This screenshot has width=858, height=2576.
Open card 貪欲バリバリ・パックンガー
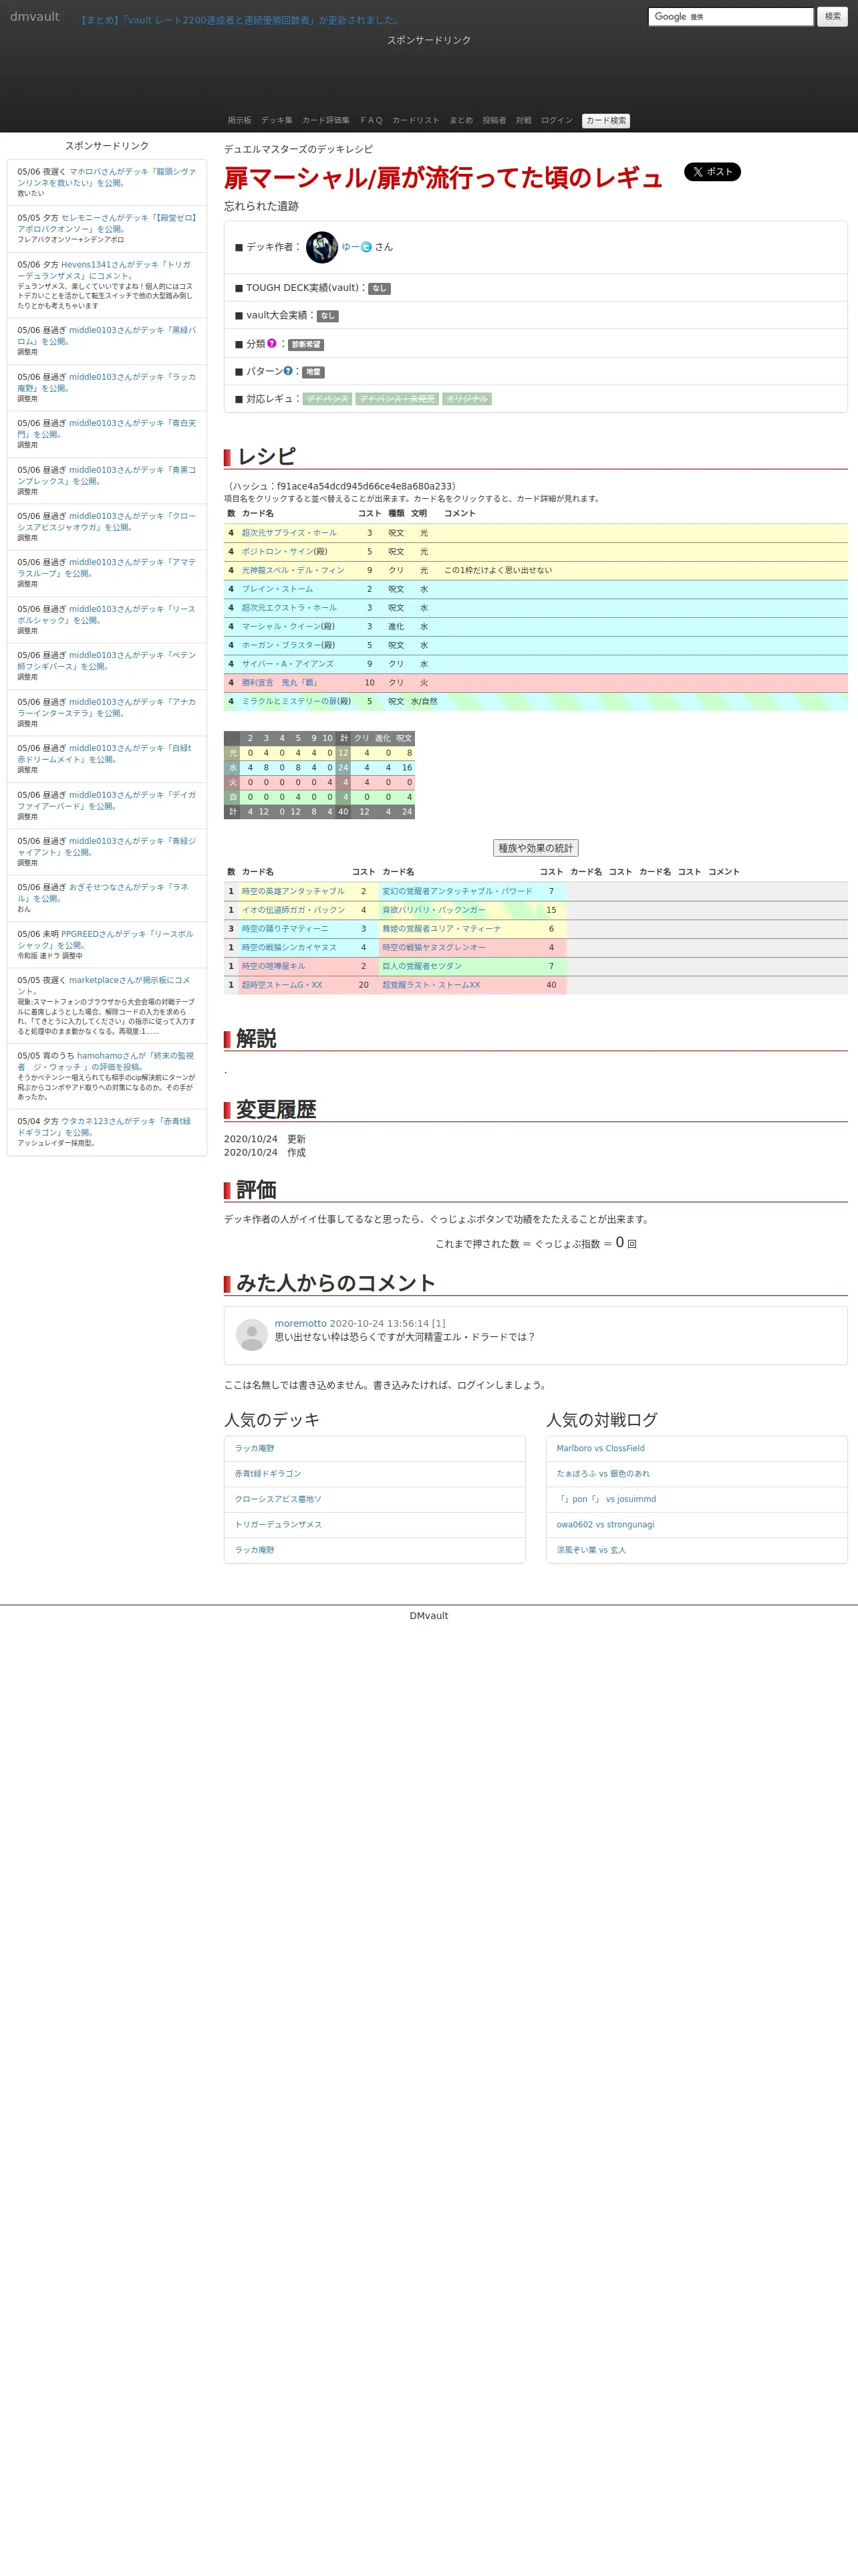[x=434, y=910]
